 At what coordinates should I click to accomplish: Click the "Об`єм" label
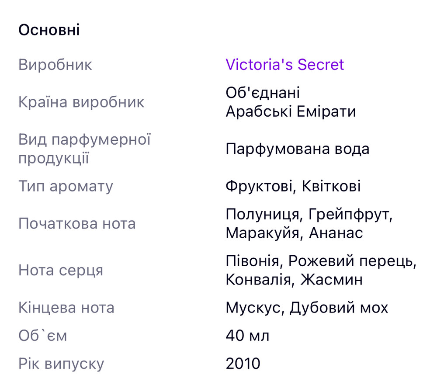pos(43,336)
